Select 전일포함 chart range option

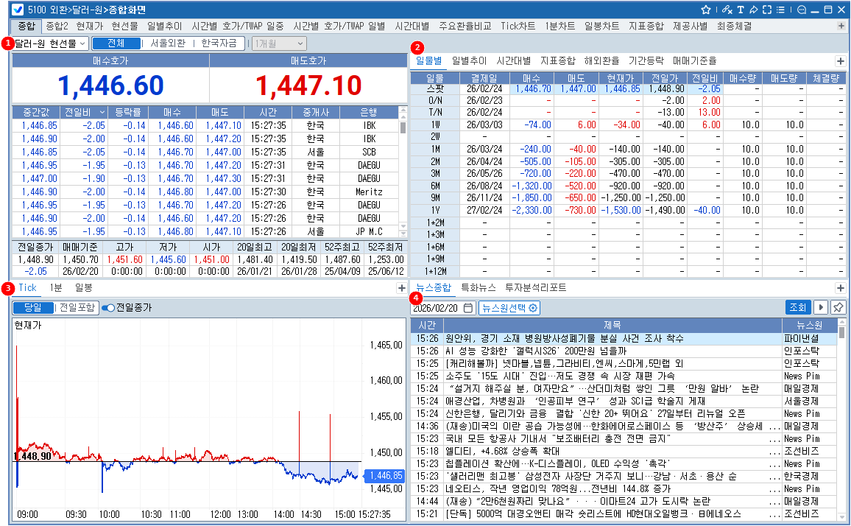pyautogui.click(x=77, y=307)
